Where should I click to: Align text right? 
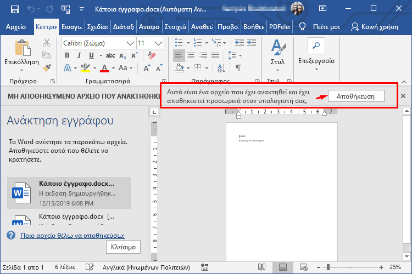pyautogui.click(x=203, y=55)
